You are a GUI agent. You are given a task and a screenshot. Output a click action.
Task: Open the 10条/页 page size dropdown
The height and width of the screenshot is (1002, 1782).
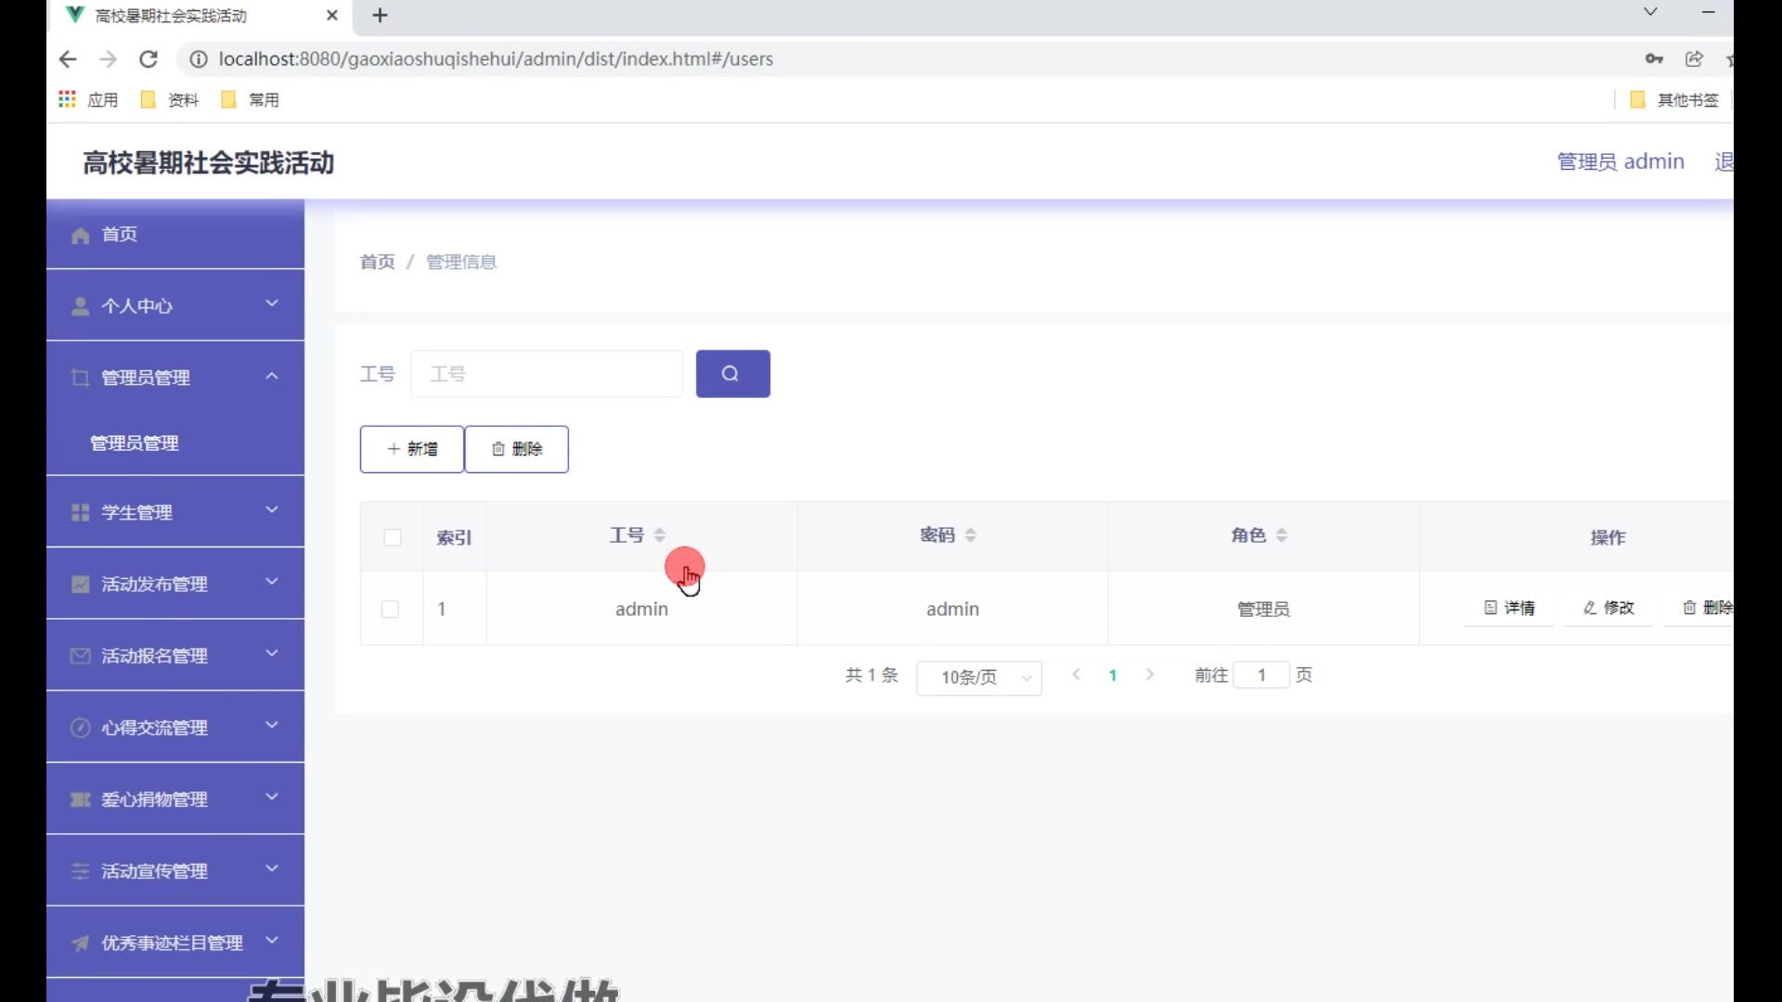click(x=978, y=677)
